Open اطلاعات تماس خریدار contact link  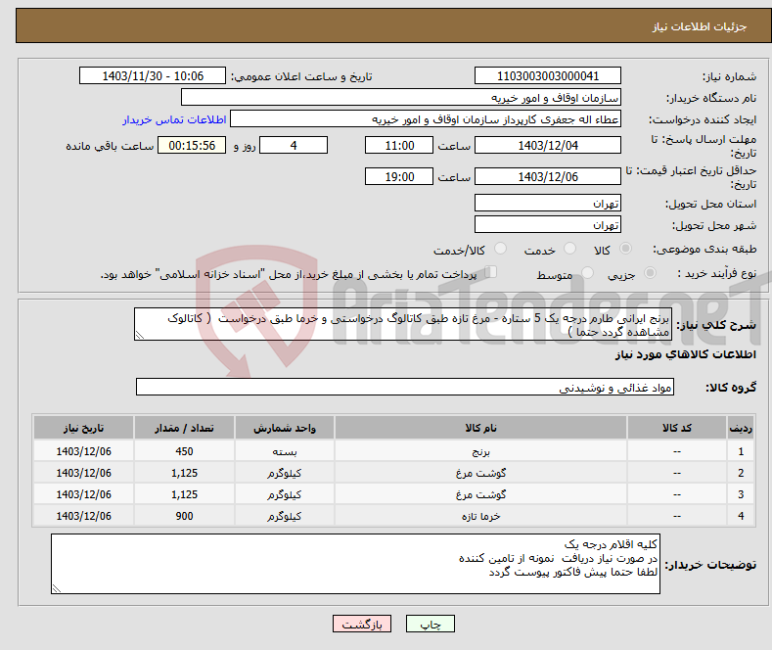click(174, 119)
